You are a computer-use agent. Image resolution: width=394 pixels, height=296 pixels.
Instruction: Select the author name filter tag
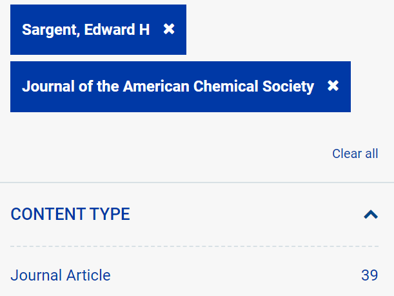click(98, 30)
